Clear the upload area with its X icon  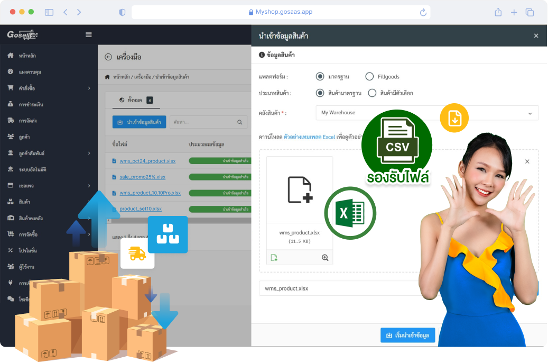[527, 161]
